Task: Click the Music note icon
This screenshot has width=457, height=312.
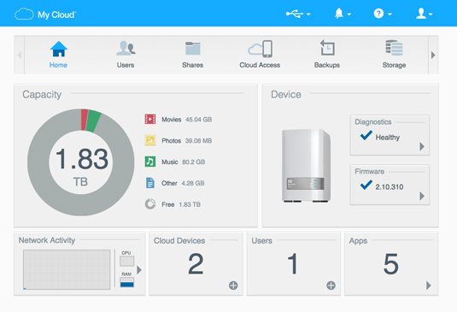Action: click(150, 162)
